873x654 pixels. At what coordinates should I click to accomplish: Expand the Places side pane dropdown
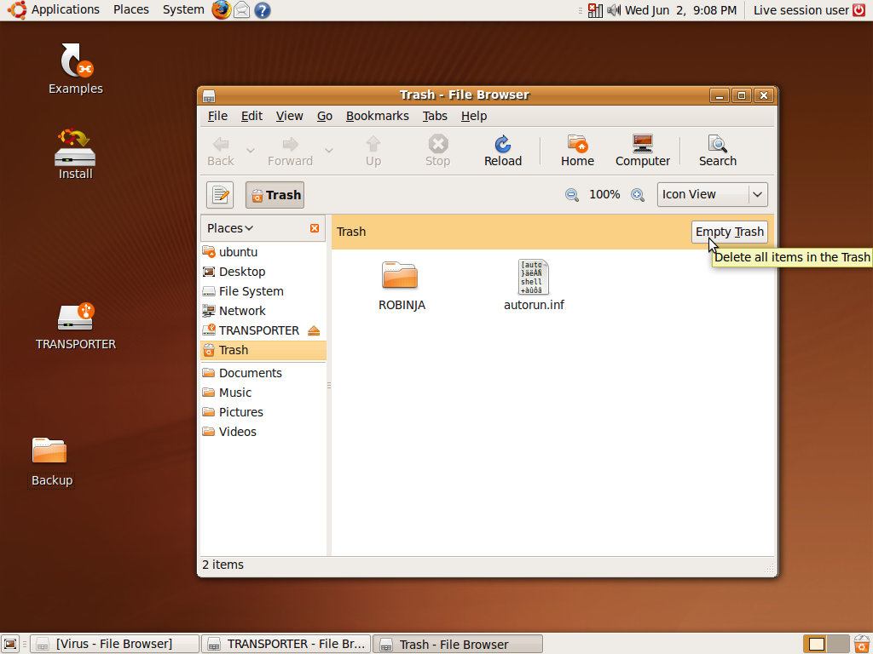click(x=230, y=228)
